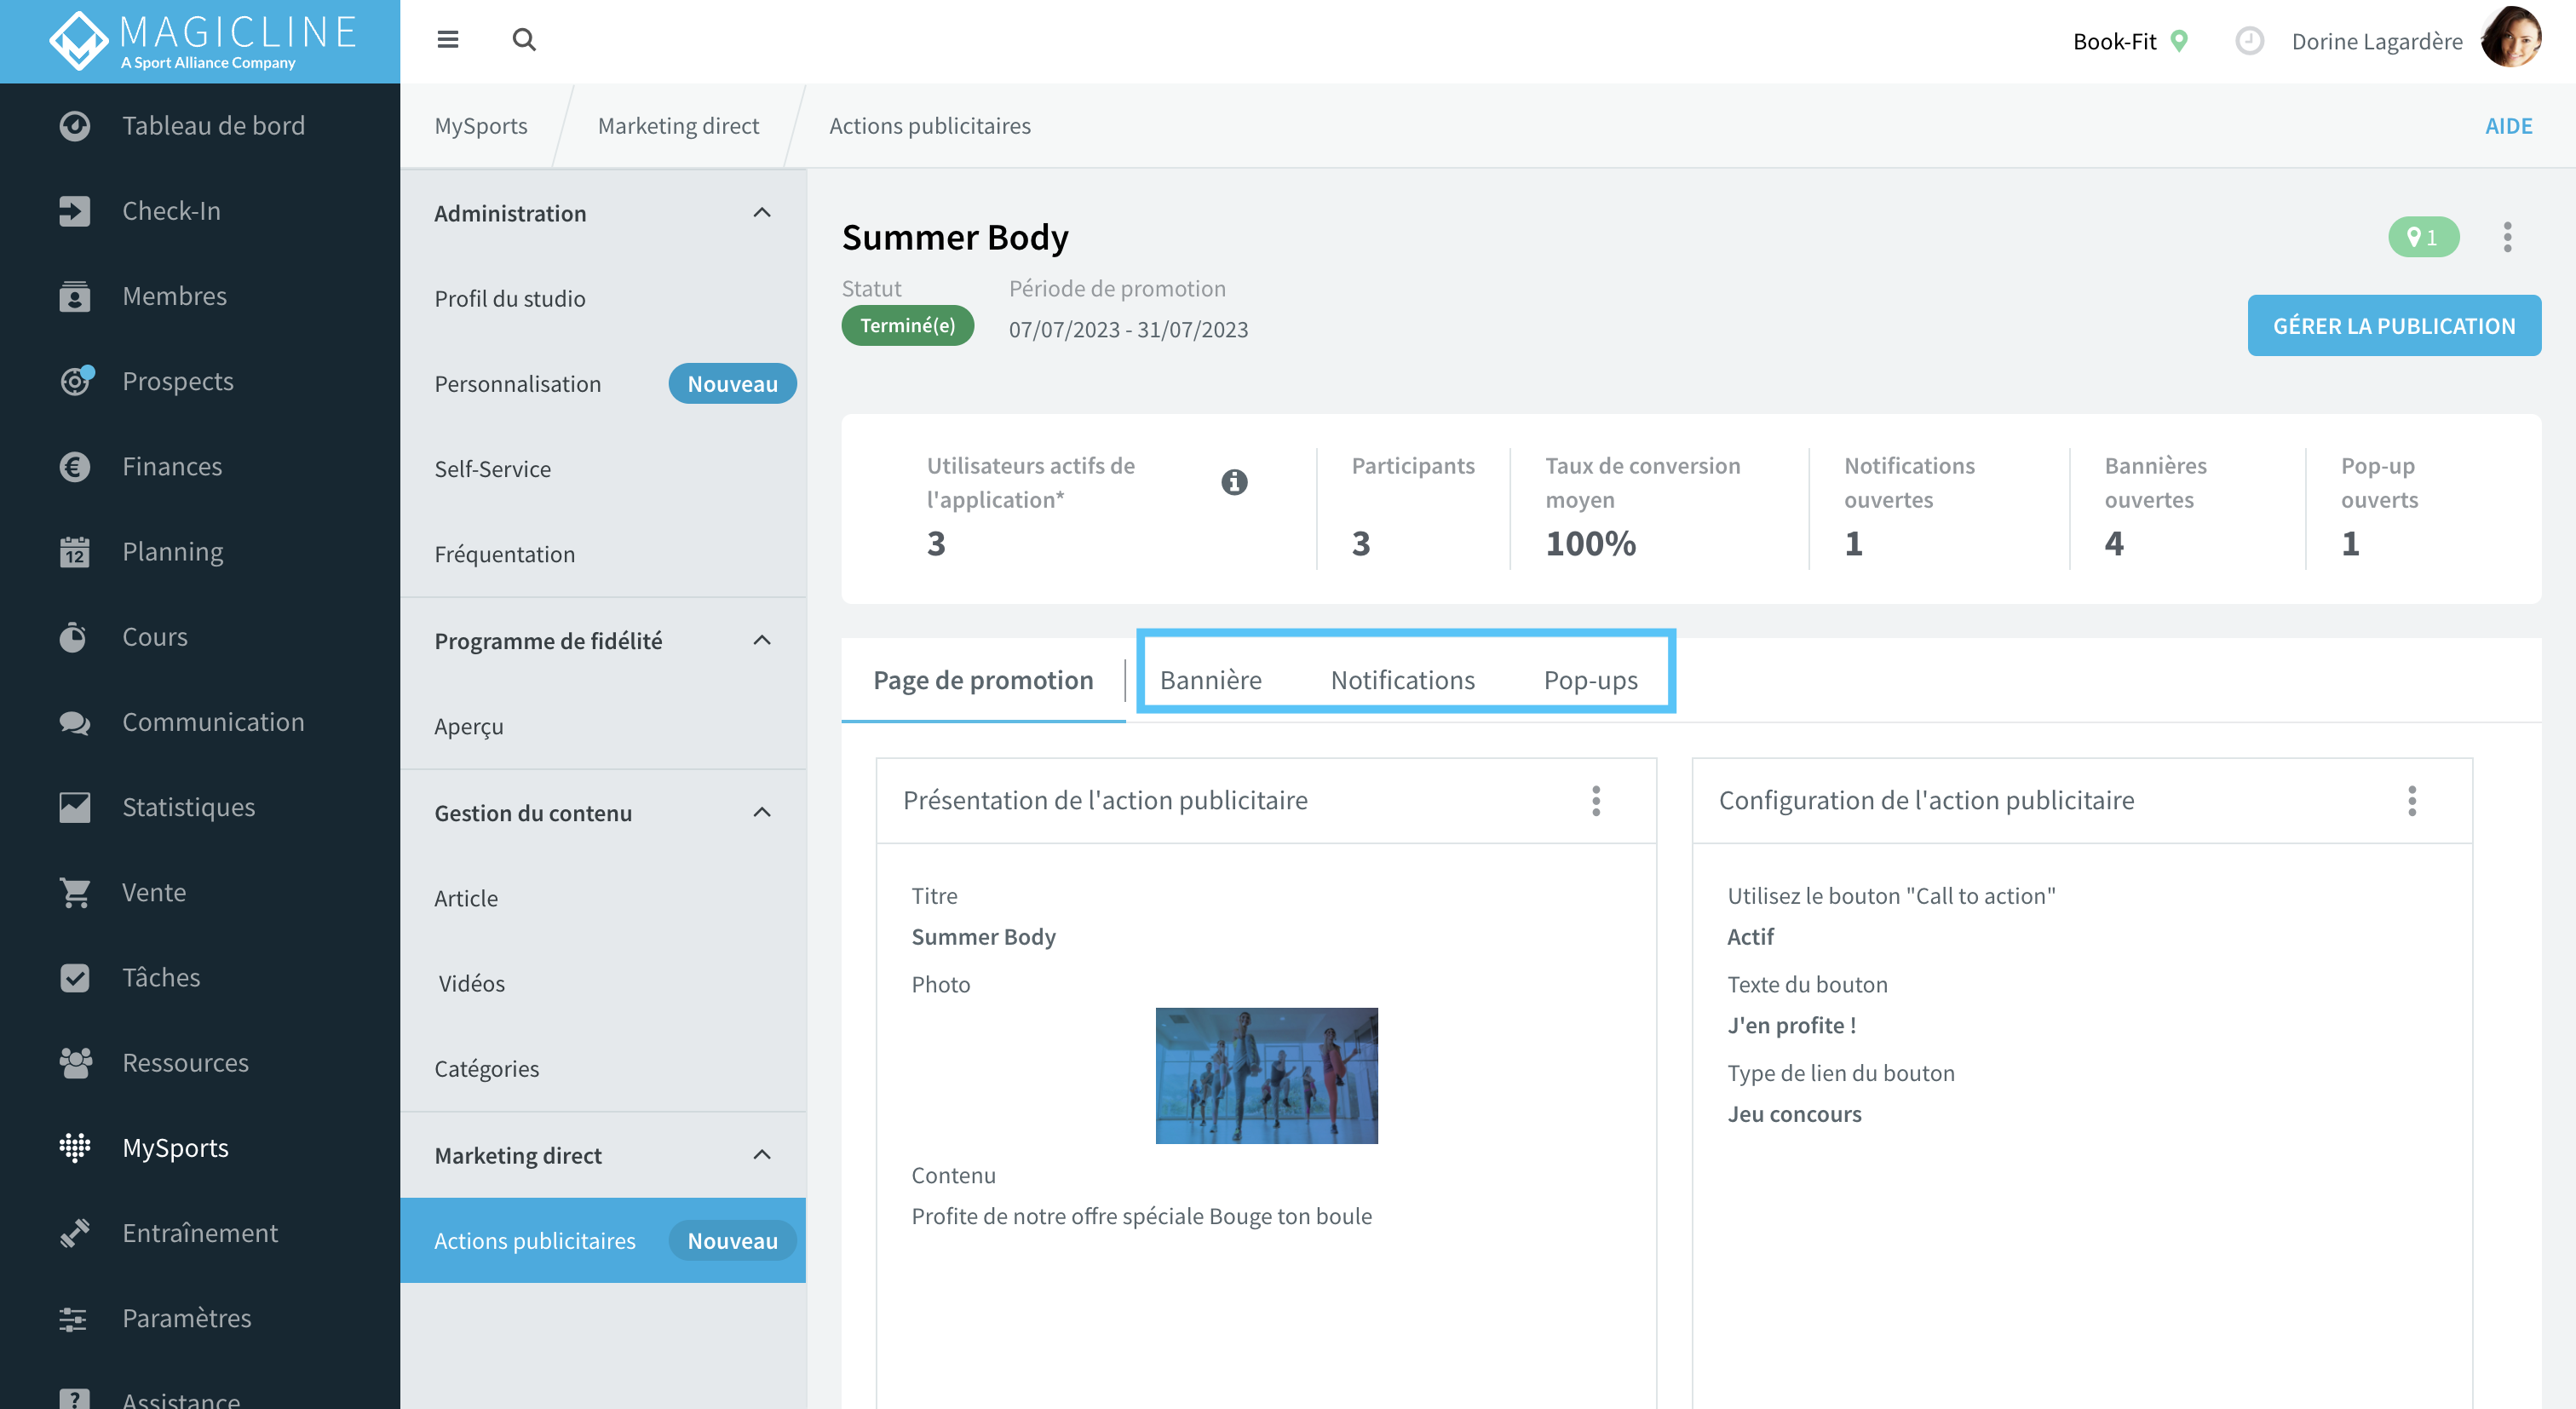Select the Page de promotion tab
2576x1409 pixels.
[x=983, y=680]
